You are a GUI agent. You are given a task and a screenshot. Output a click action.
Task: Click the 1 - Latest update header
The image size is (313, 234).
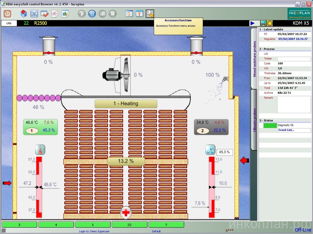[271, 29]
